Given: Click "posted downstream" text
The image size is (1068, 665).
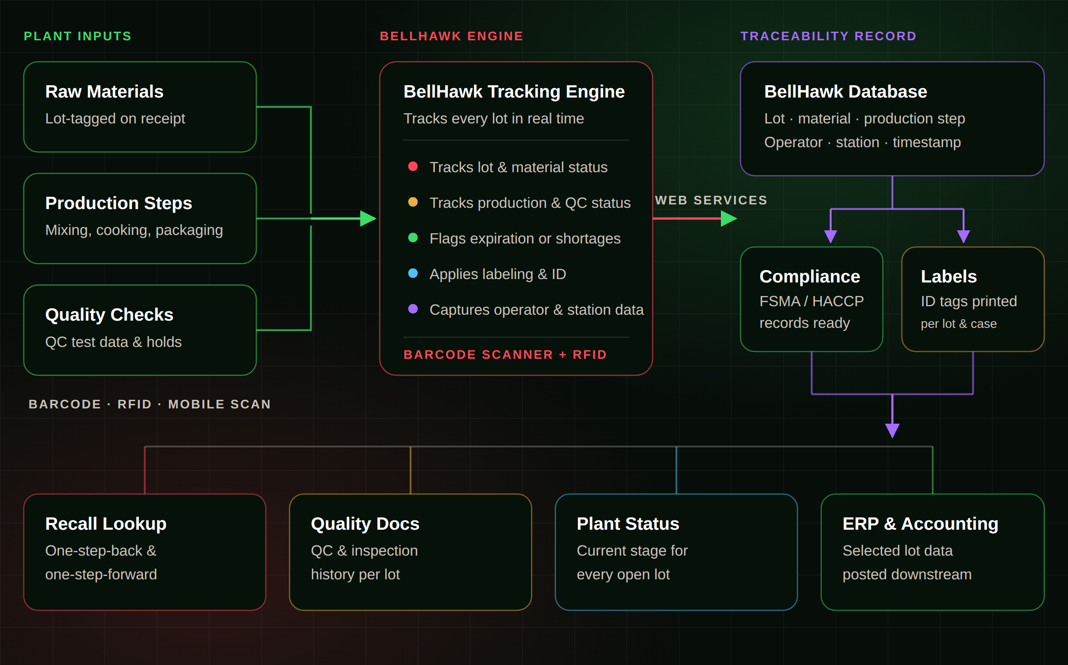Looking at the screenshot, I should 907,574.
